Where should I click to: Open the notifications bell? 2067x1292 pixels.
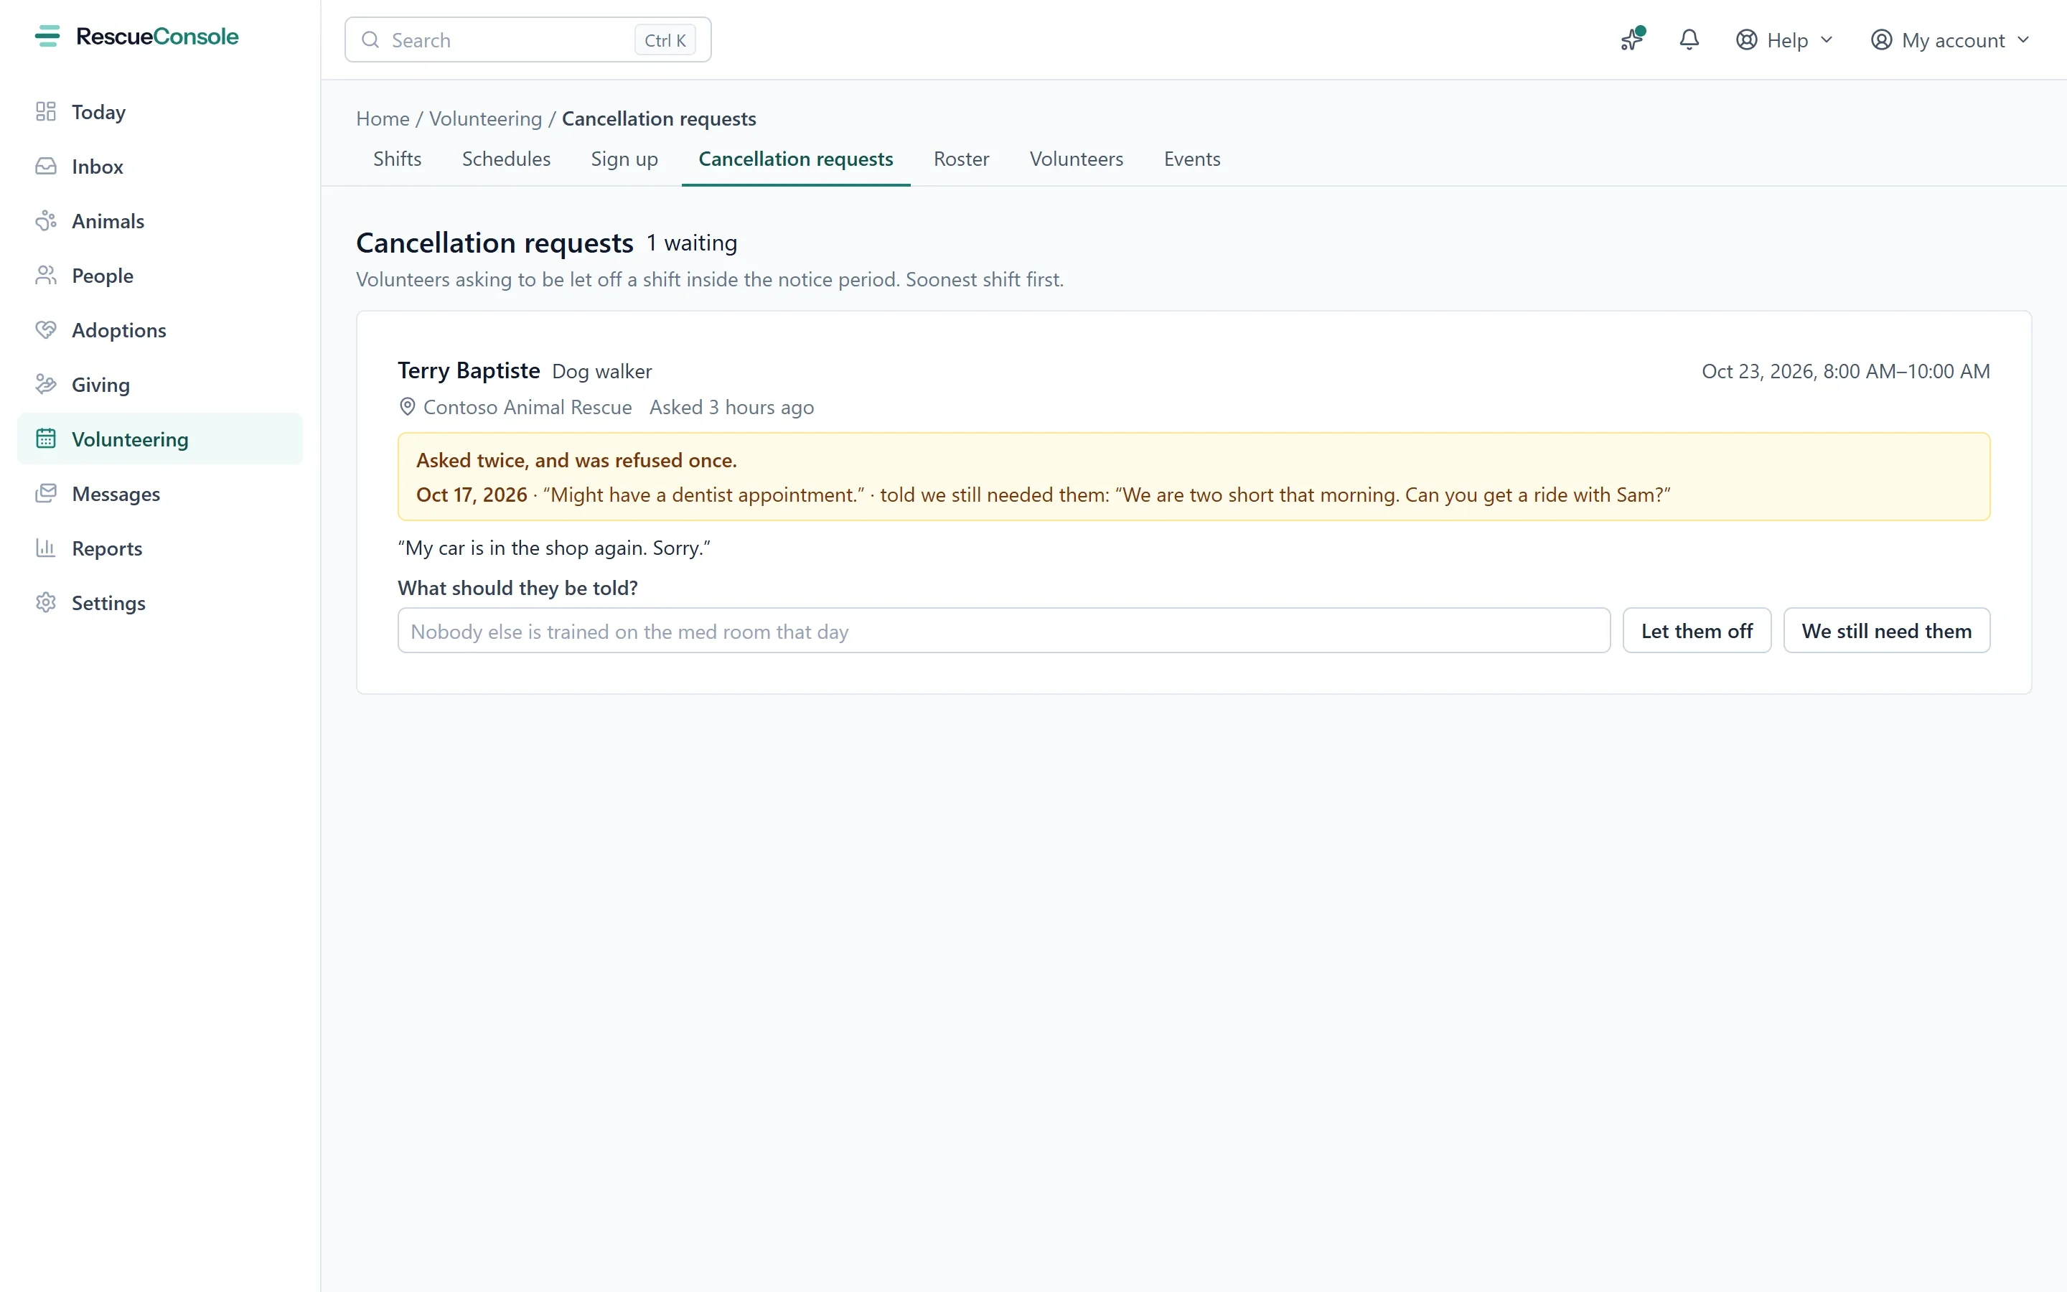click(x=1689, y=40)
